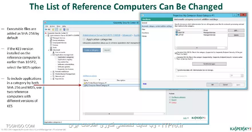
Task: Collapse the Application management node
Action: (51, 55)
